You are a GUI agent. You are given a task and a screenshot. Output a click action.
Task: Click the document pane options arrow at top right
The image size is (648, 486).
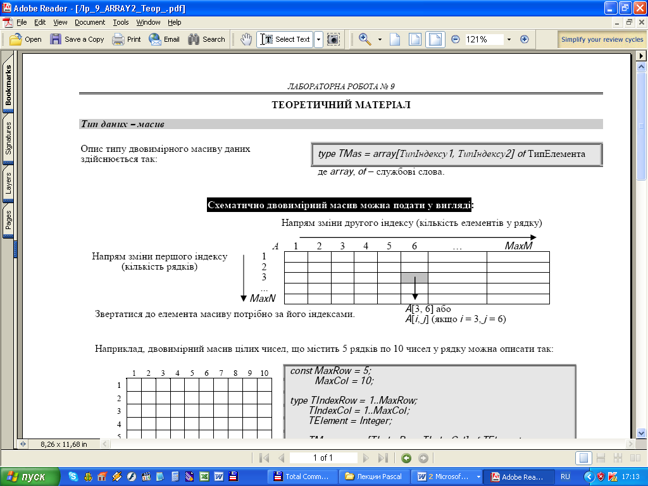pos(641,56)
